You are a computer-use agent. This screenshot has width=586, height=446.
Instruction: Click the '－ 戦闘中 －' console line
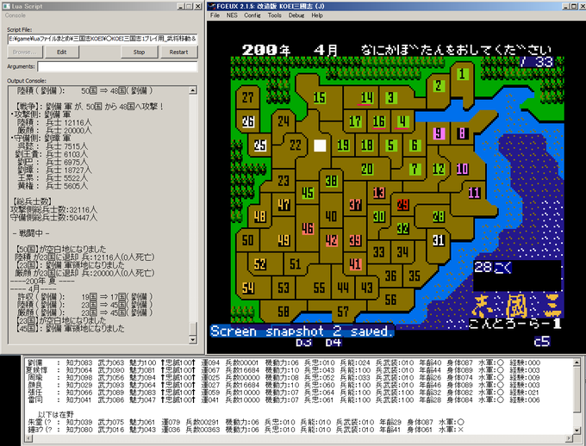coord(31,233)
